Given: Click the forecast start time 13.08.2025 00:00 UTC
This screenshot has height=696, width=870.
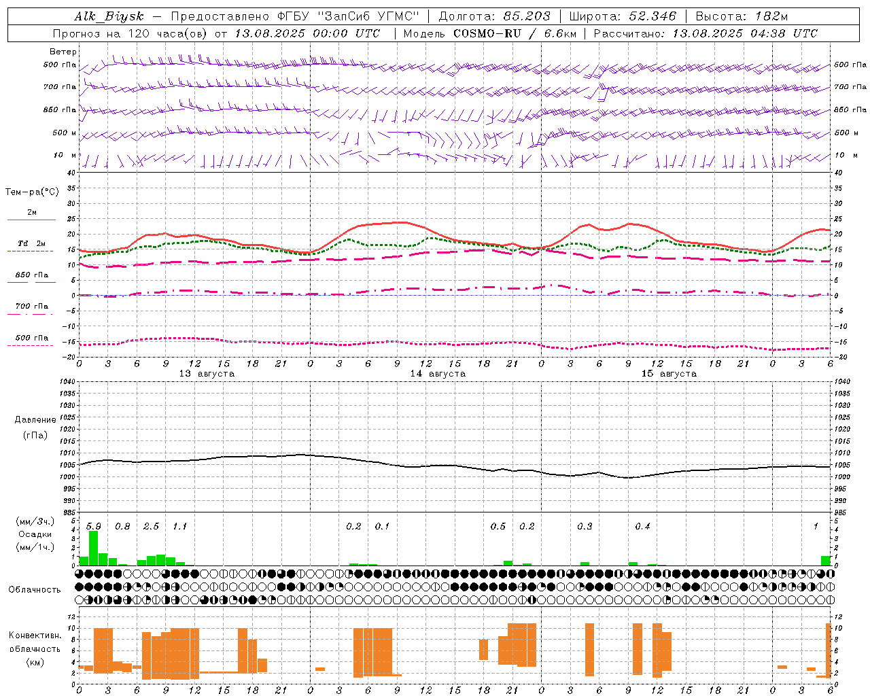Looking at the screenshot, I should tap(307, 33).
